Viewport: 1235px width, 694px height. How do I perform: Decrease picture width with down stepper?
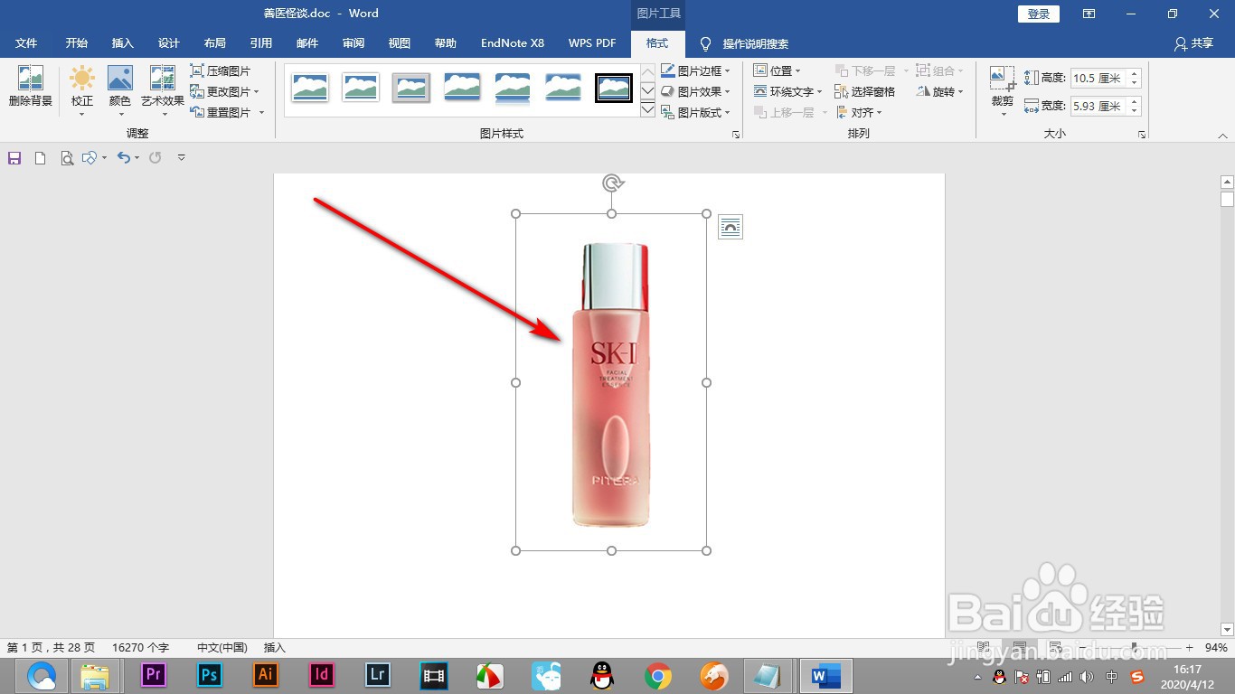pyautogui.click(x=1135, y=111)
